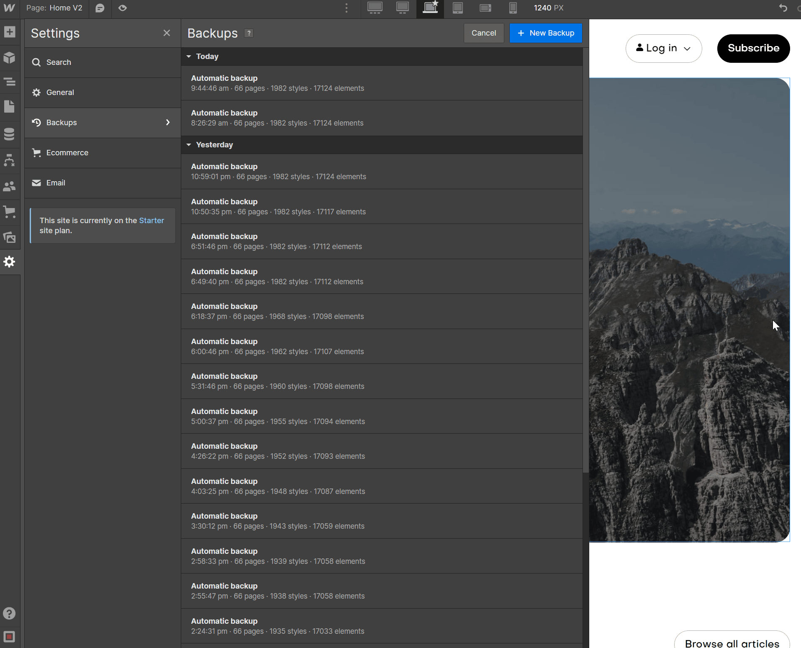The width and height of the screenshot is (801, 648).
Task: Toggle preview mode with the eye icon
Action: point(123,8)
